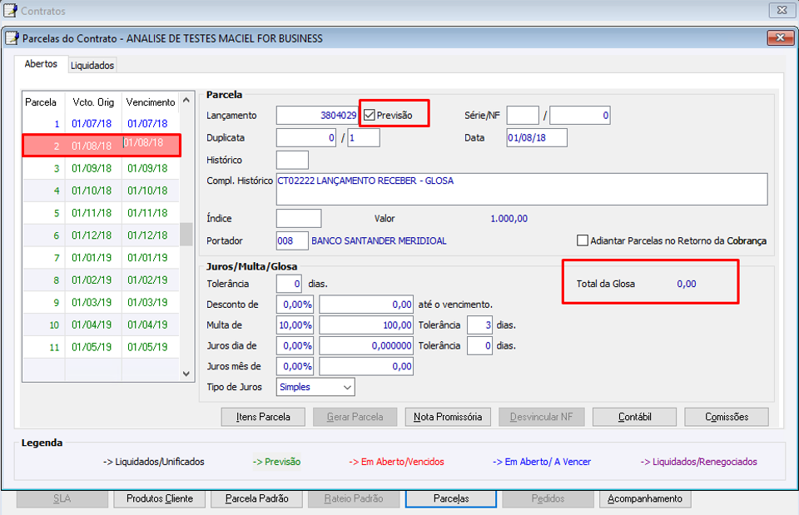The width and height of the screenshot is (799, 515).
Task: Enable Adiantar Parcelas no Retorno da Cobrança
Action: pyautogui.click(x=583, y=240)
